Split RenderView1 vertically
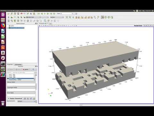This screenshot has width=154, height=116. coord(147,25)
